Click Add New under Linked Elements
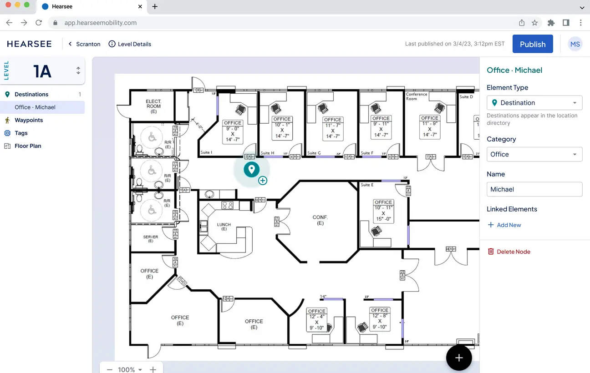The width and height of the screenshot is (590, 373). [x=504, y=225]
